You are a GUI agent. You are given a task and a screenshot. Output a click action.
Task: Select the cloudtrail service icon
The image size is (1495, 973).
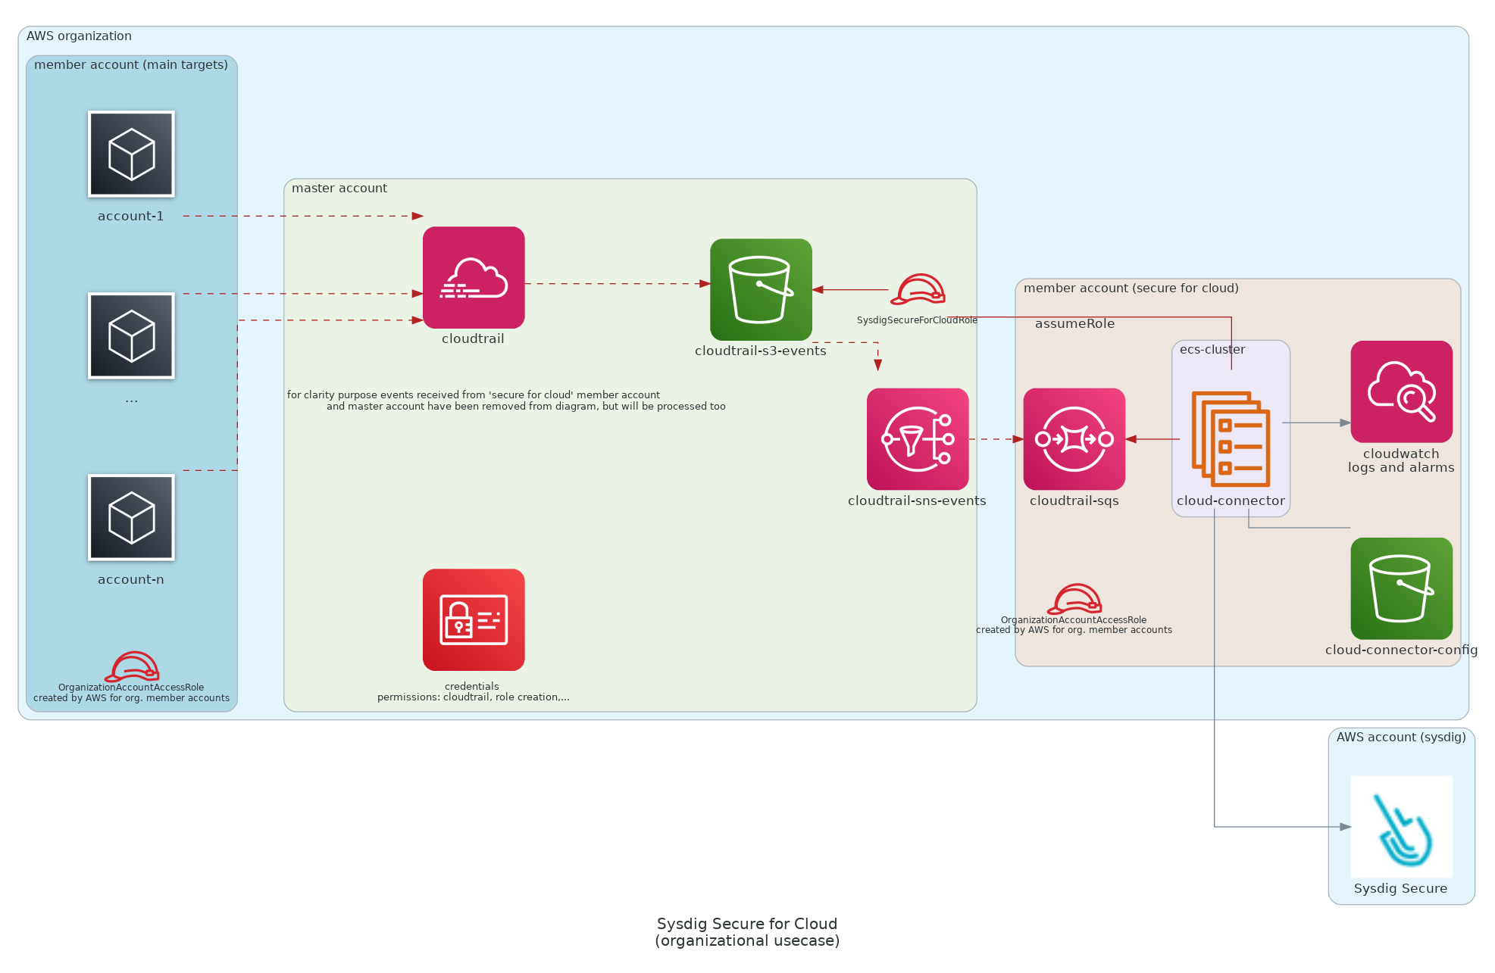point(474,277)
